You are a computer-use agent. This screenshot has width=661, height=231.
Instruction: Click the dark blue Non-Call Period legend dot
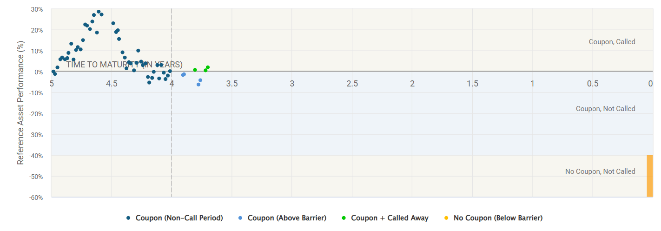pyautogui.click(x=129, y=218)
